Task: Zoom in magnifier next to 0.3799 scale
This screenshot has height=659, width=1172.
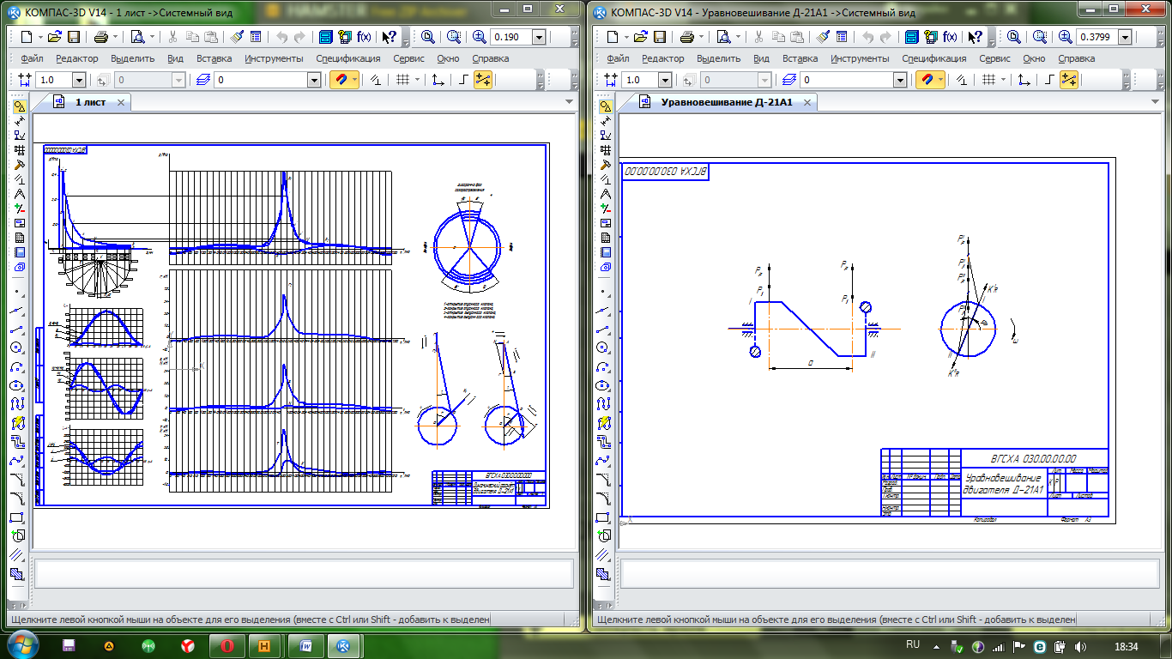Action: (x=1066, y=37)
